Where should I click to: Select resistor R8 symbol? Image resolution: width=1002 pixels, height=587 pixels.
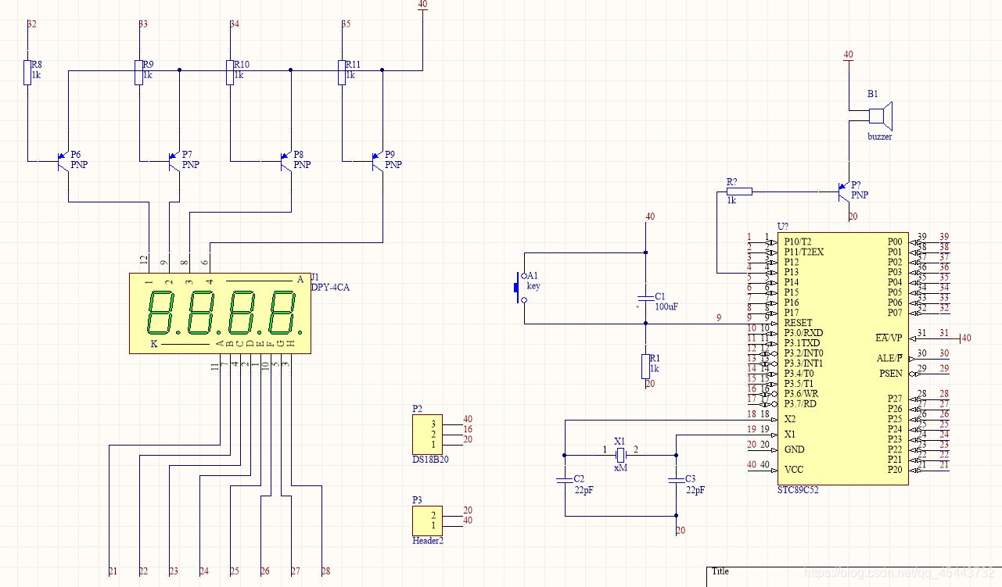[28, 72]
